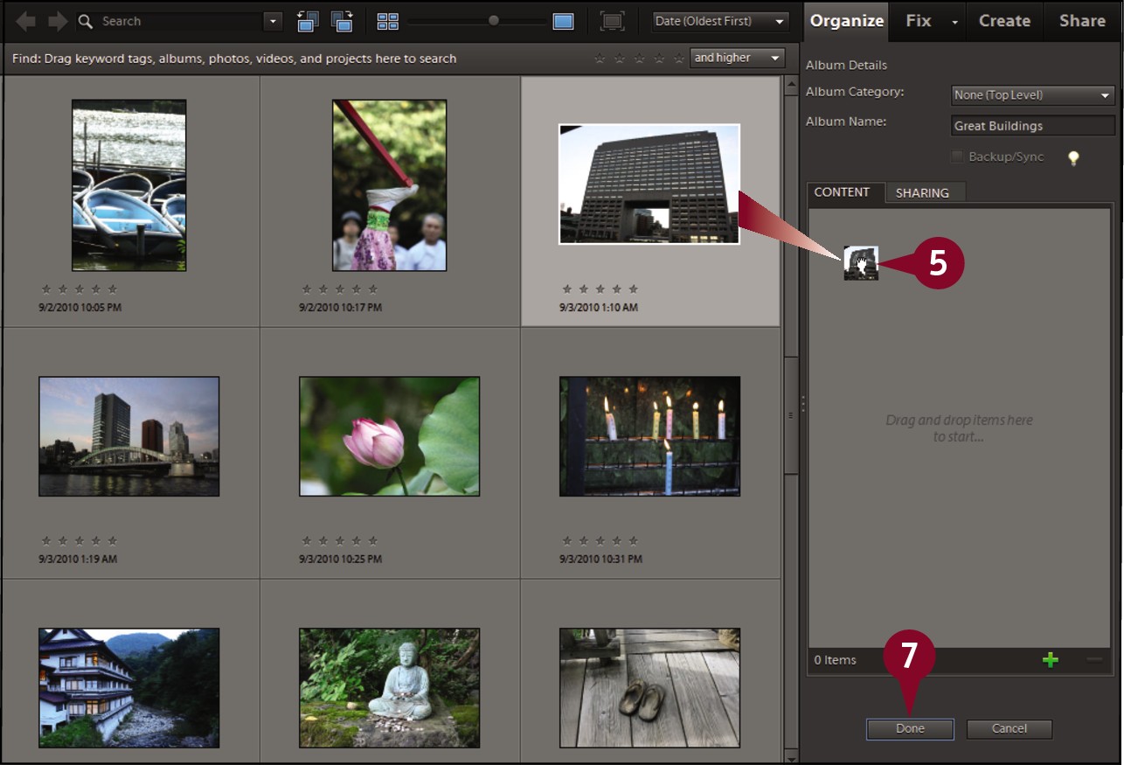Select the blue boats photo
This screenshot has height=765, width=1124.
point(128,185)
